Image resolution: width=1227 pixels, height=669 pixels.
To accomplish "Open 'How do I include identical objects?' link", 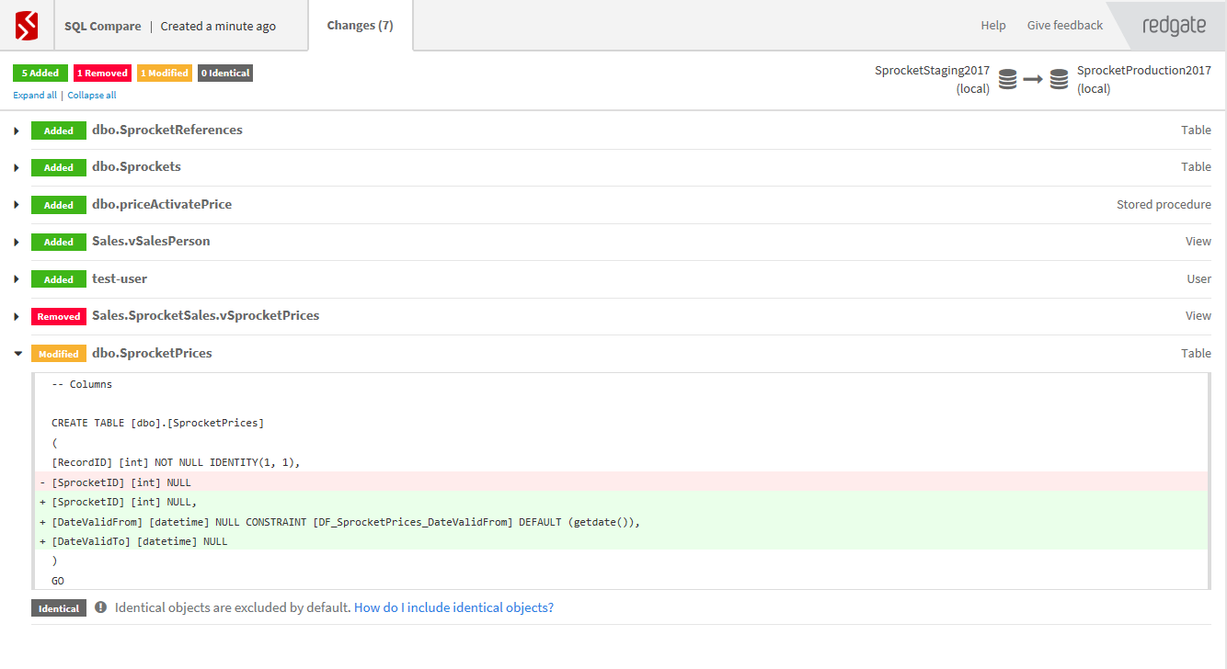I will [x=453, y=607].
